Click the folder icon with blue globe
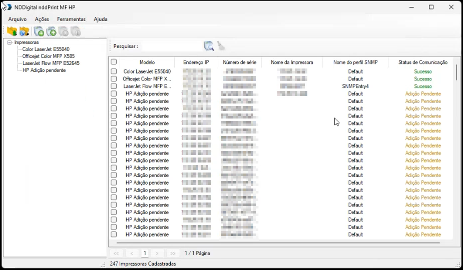The image size is (463, 270). pyautogui.click(x=24, y=31)
